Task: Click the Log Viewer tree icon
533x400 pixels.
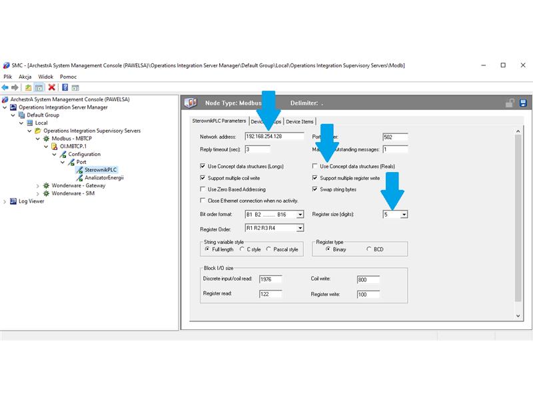Action: pyautogui.click(x=13, y=201)
